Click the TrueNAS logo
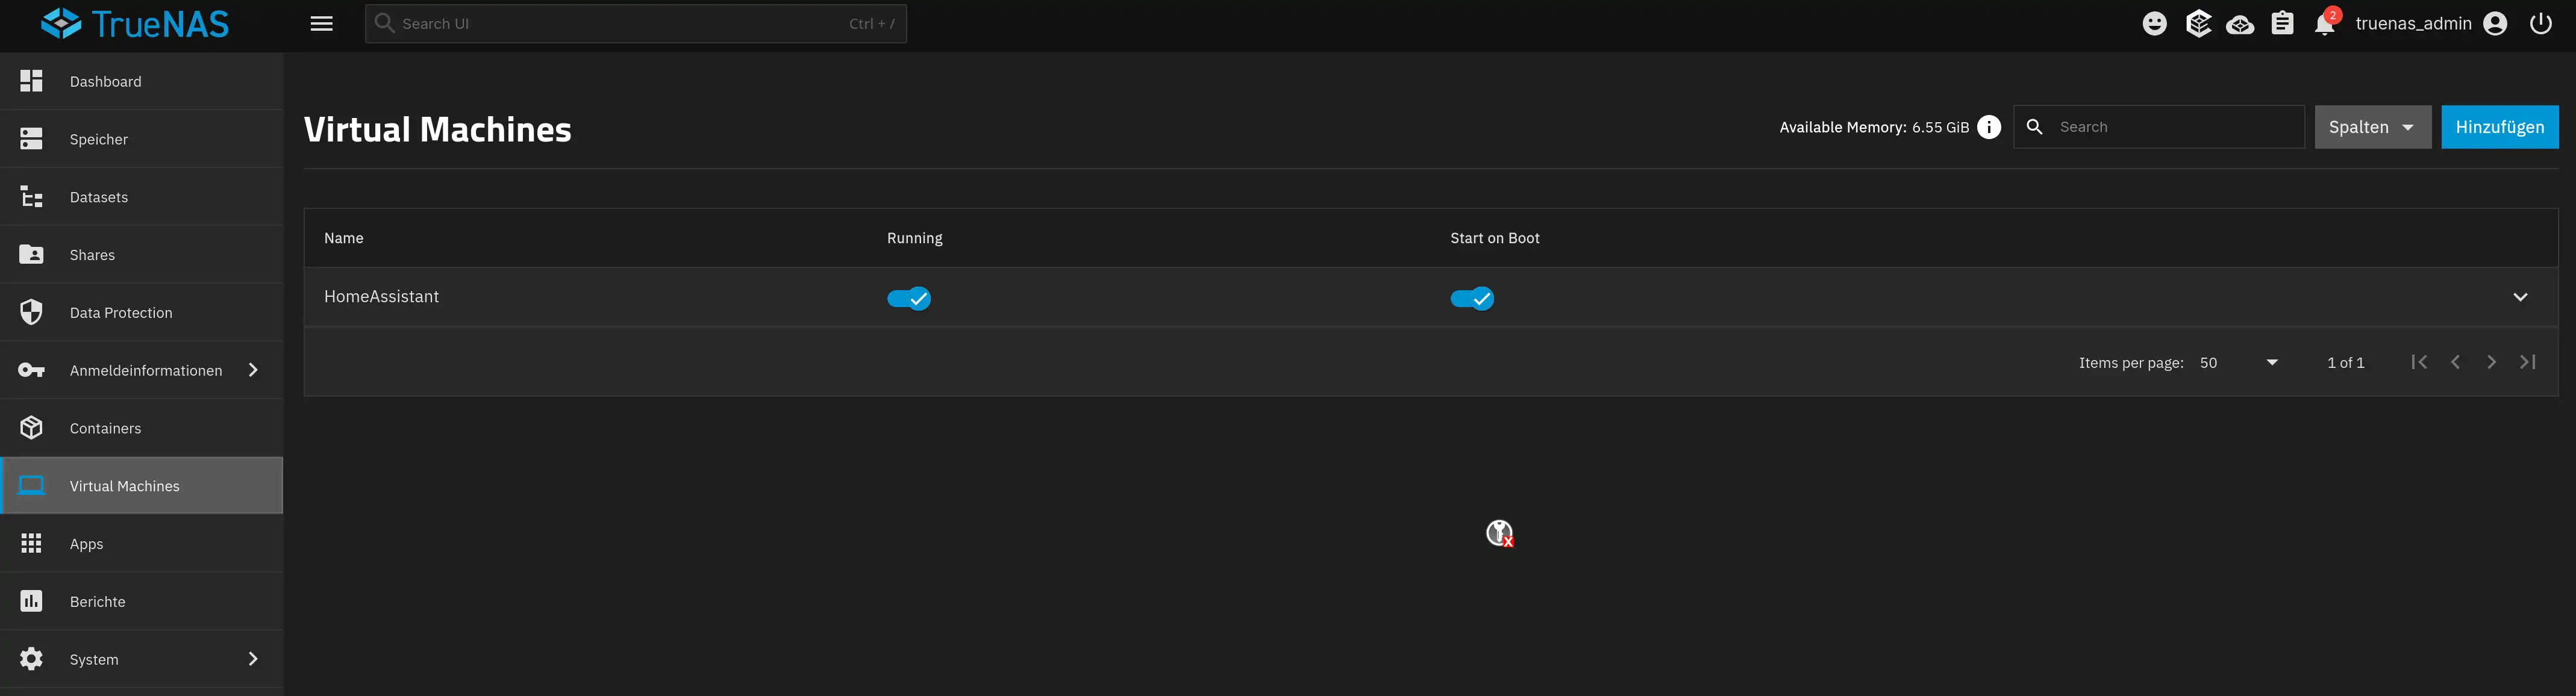The width and height of the screenshot is (2576, 696). click(x=135, y=23)
